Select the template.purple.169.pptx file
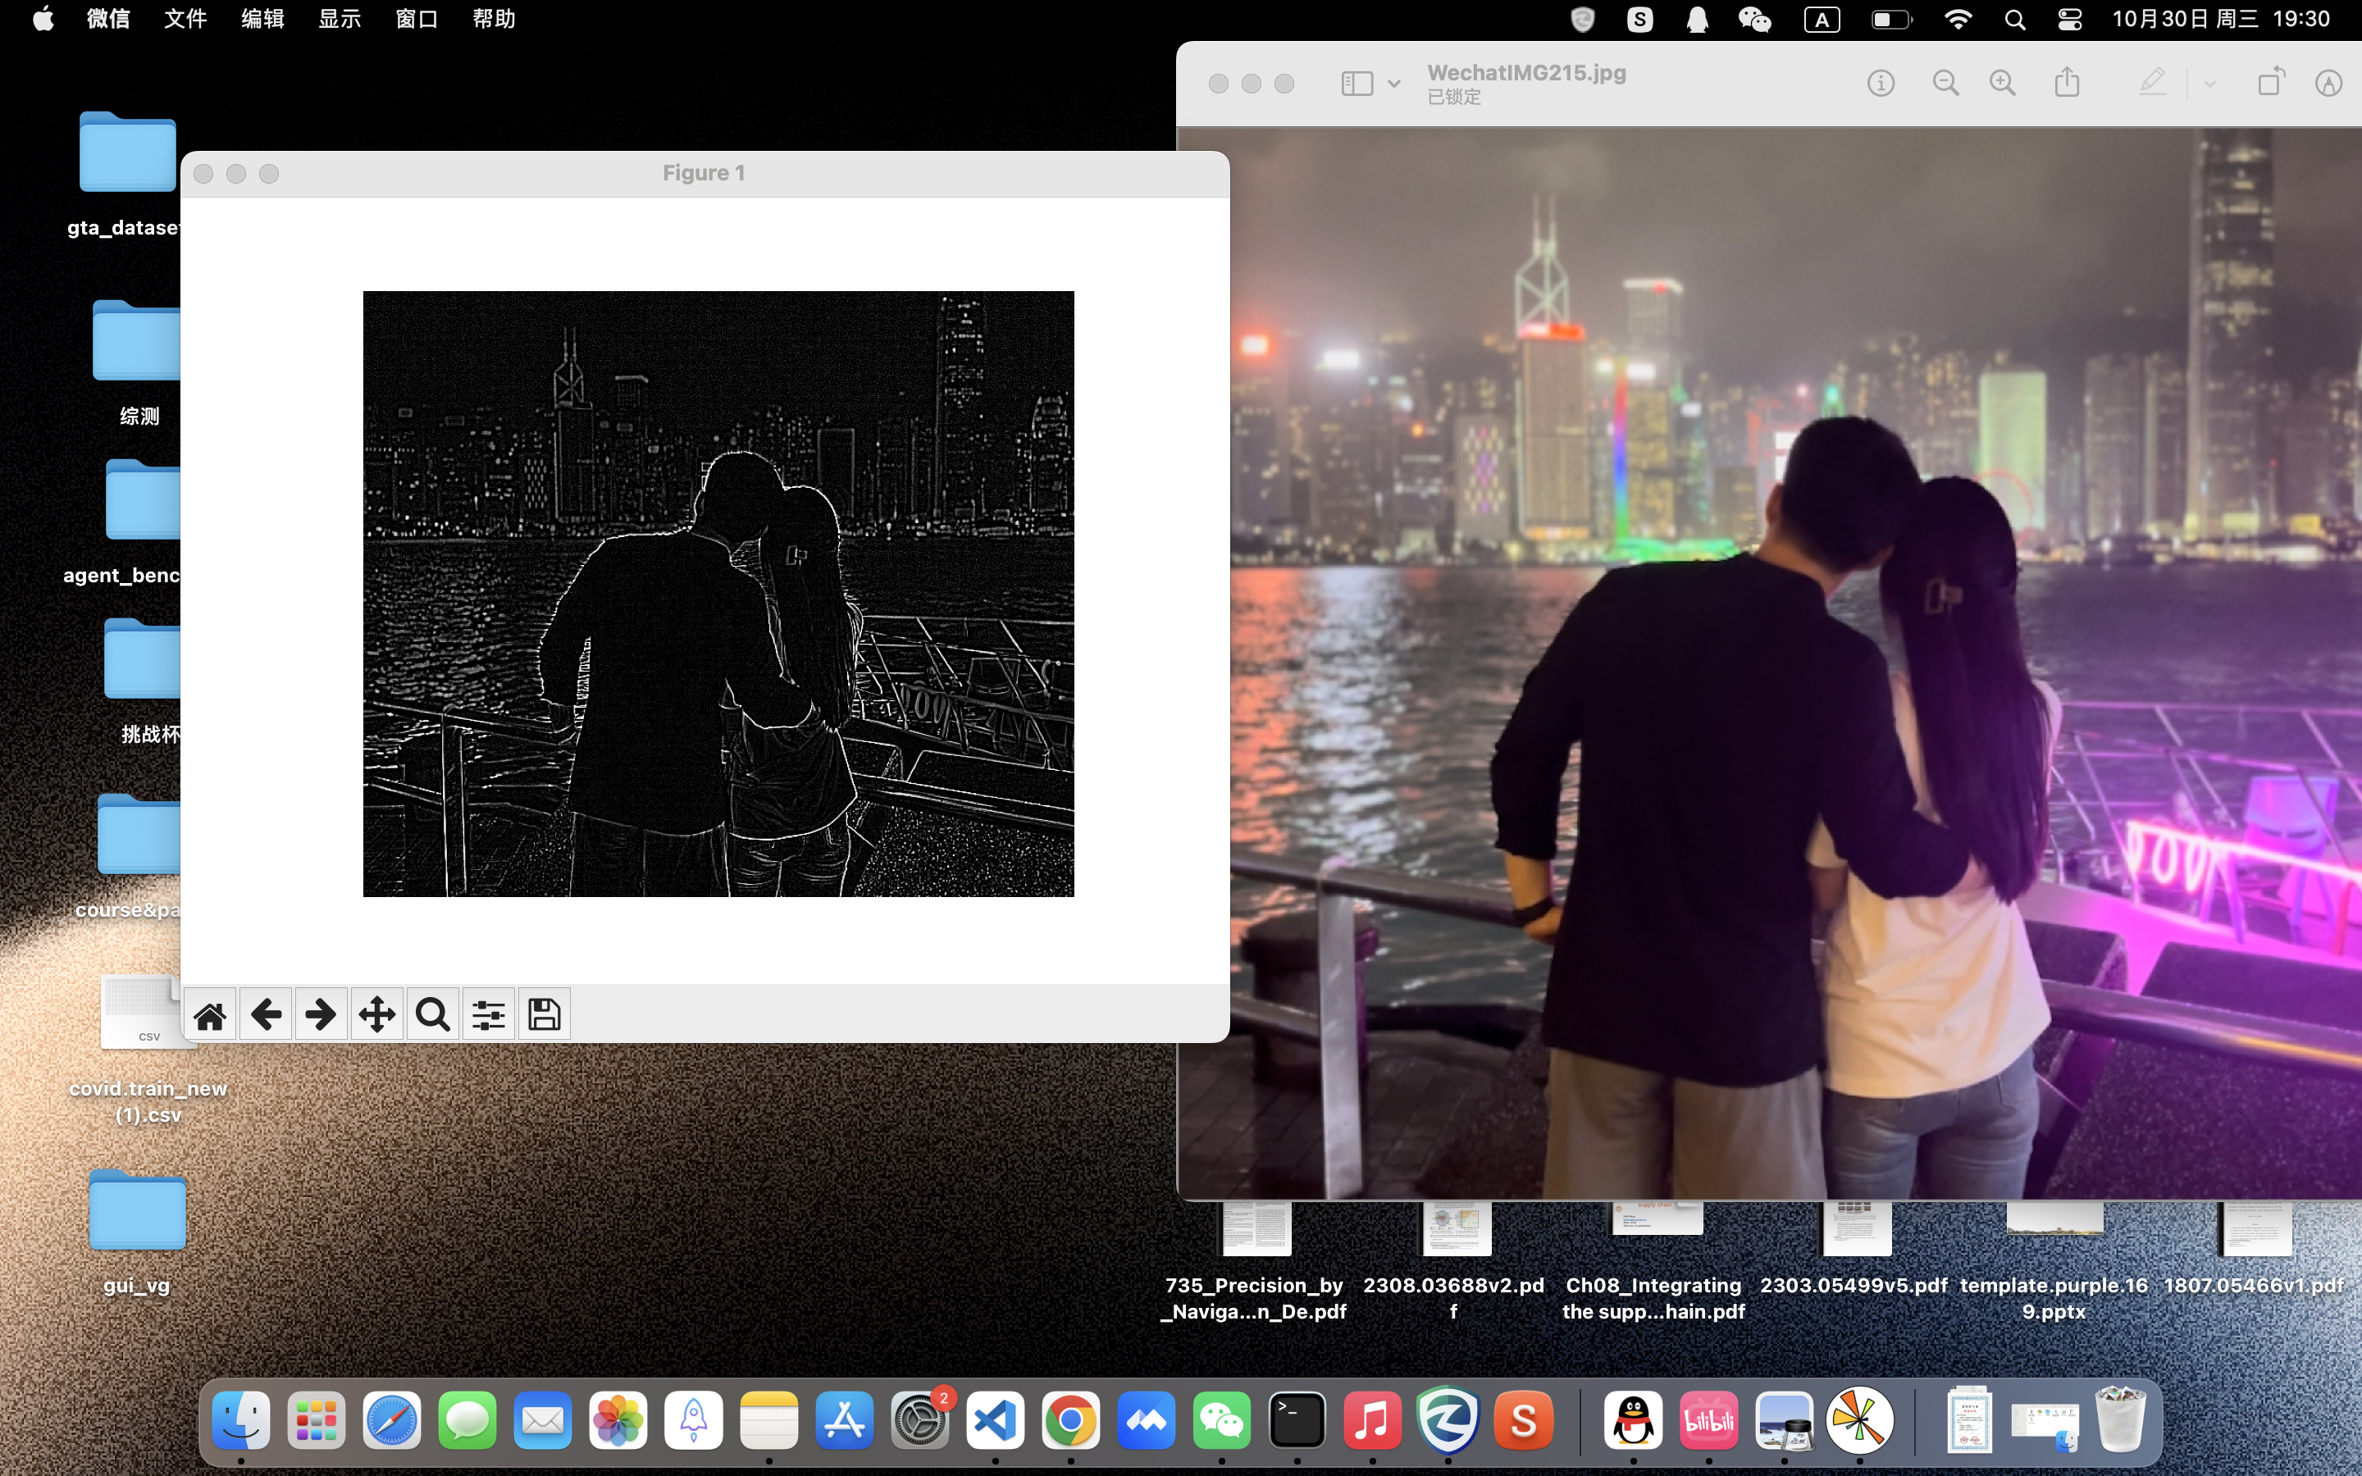 [x=2054, y=1220]
